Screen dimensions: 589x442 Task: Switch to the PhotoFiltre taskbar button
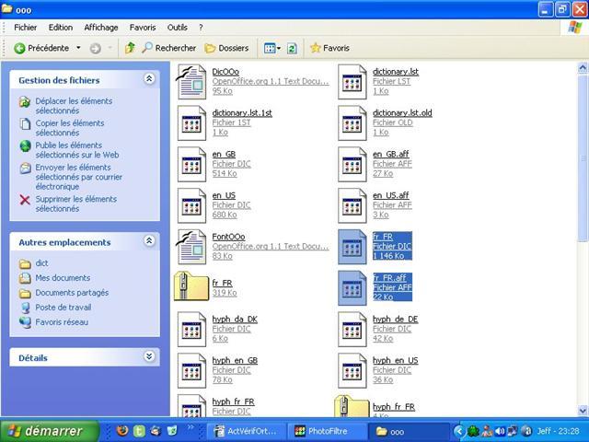pos(327,431)
